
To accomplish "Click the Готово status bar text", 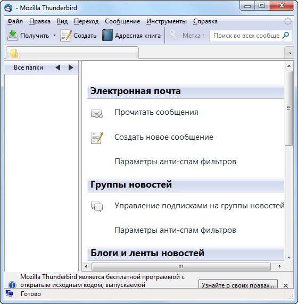I will (x=31, y=294).
